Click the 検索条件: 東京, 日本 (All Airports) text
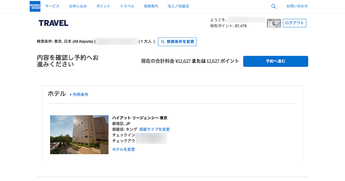 click(x=65, y=42)
